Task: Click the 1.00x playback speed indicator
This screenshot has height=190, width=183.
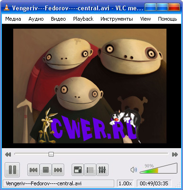Action: 125,183
